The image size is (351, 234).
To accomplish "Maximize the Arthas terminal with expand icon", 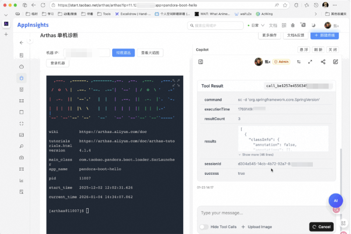I will (176, 82).
